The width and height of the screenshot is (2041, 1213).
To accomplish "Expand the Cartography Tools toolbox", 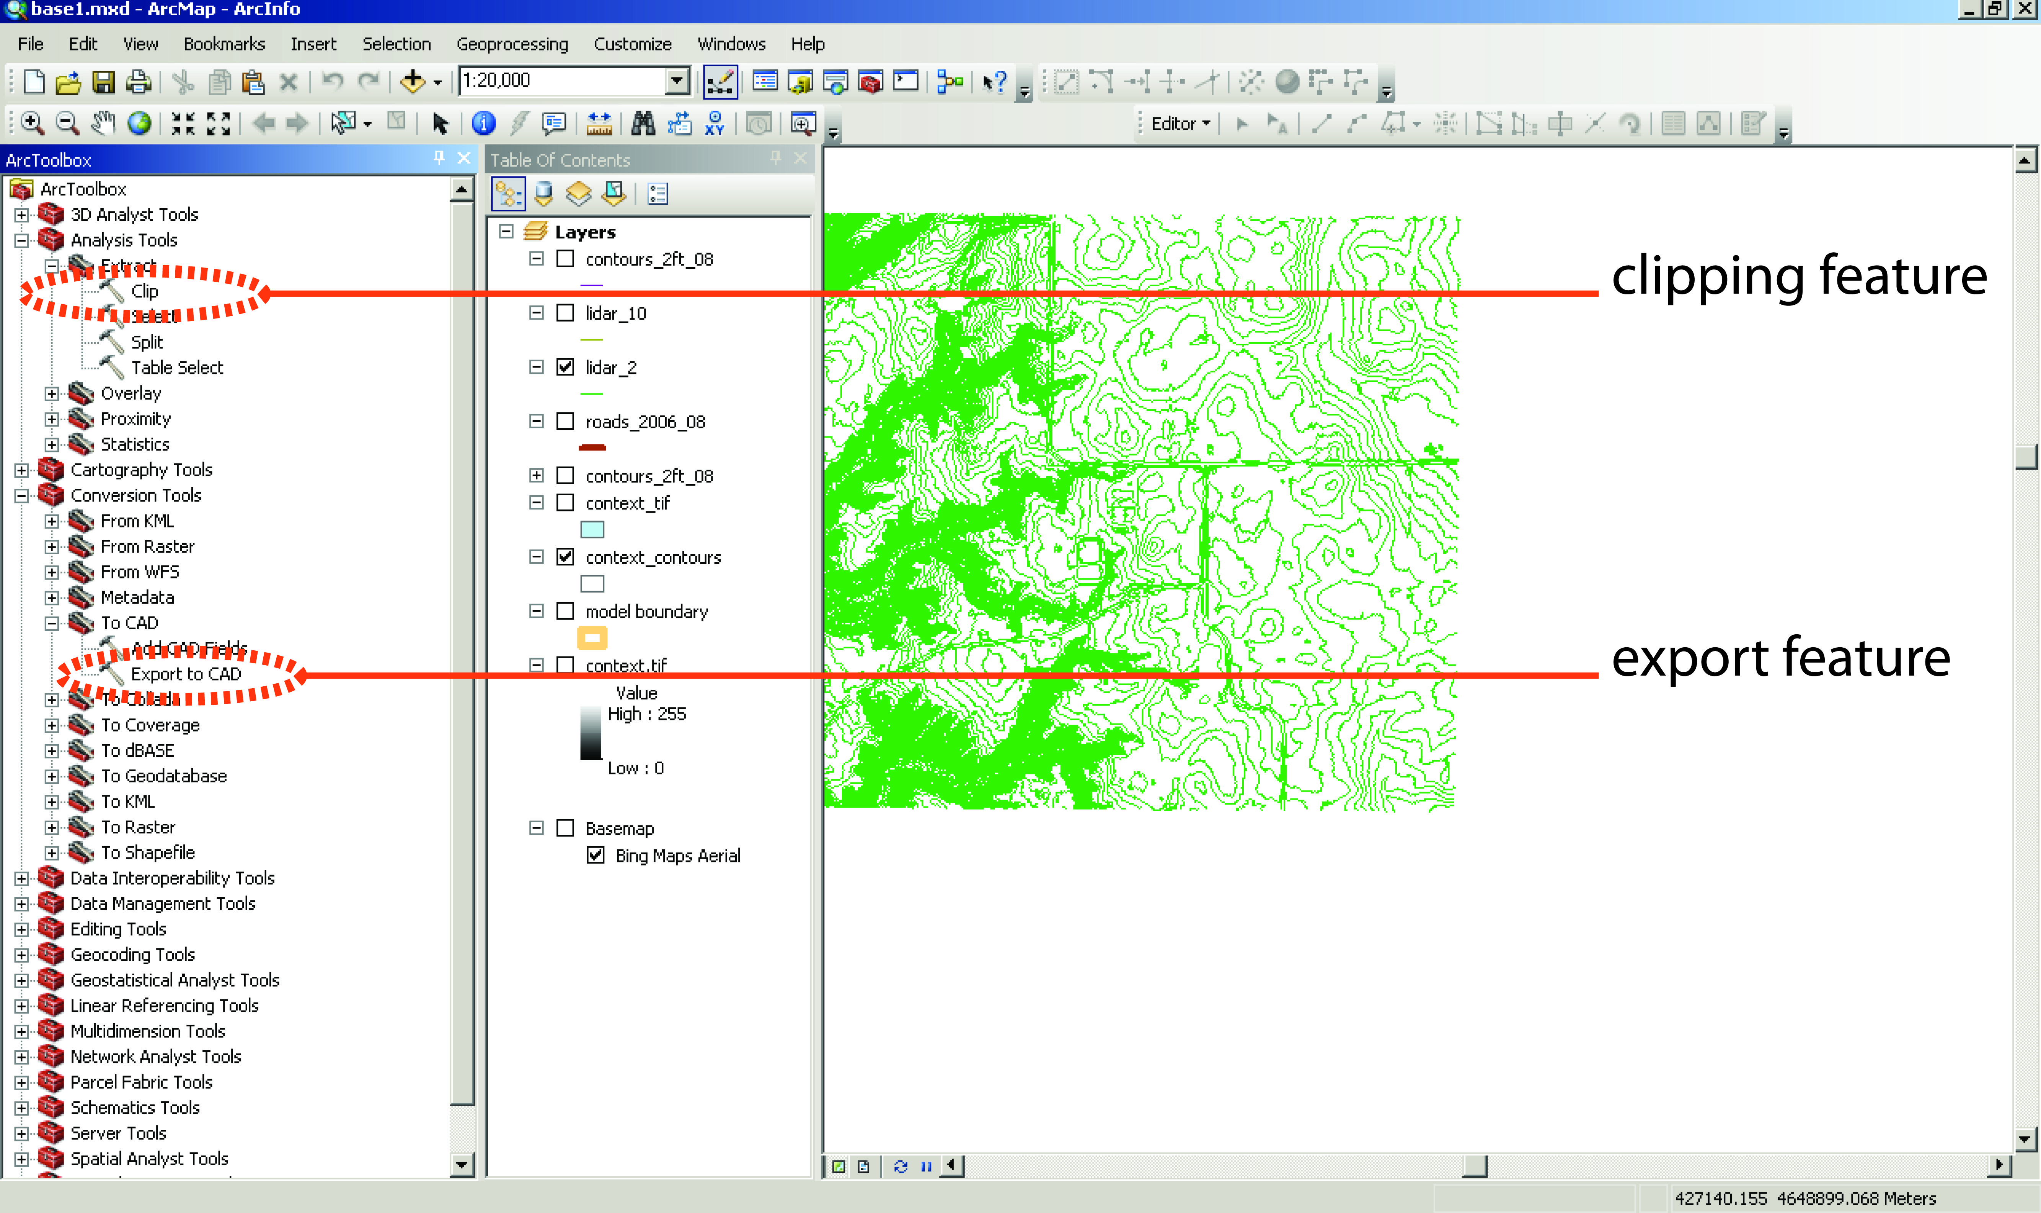I will [x=22, y=470].
